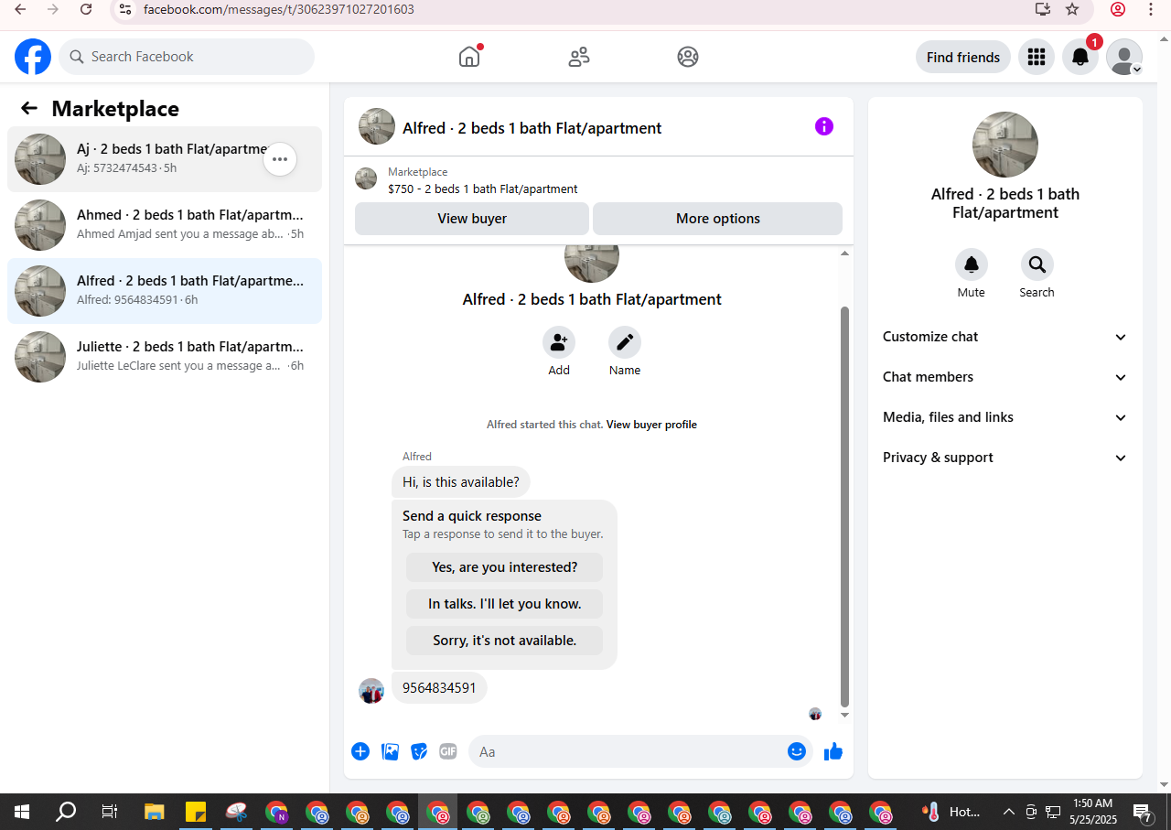Click the install app icon in address bar
This screenshot has height=830, width=1171.
[1042, 9]
